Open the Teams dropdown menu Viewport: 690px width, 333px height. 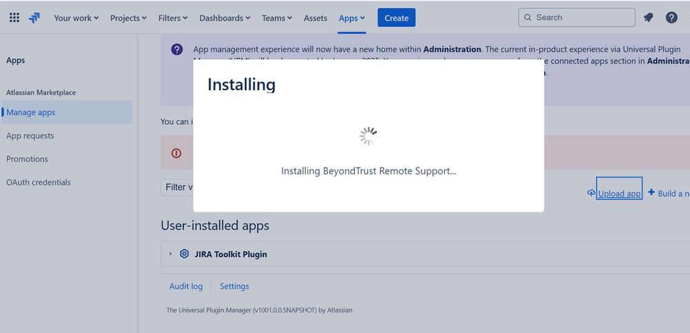277,18
